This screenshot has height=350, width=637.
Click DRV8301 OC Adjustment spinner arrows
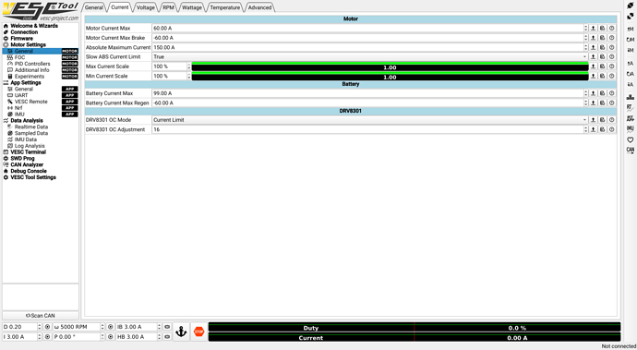pyautogui.click(x=586, y=129)
